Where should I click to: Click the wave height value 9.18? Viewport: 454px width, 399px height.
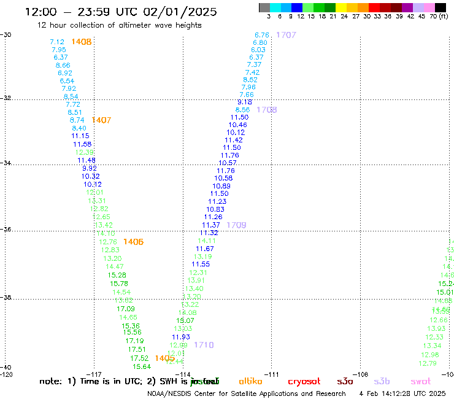pyautogui.click(x=245, y=102)
